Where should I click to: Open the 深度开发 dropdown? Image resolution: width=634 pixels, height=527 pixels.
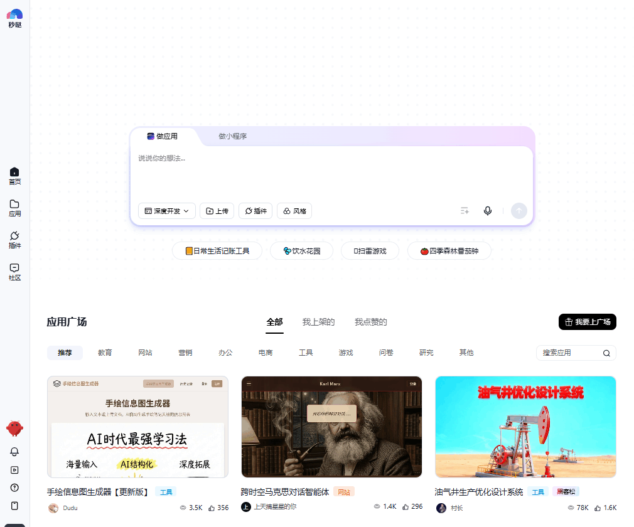(x=166, y=211)
